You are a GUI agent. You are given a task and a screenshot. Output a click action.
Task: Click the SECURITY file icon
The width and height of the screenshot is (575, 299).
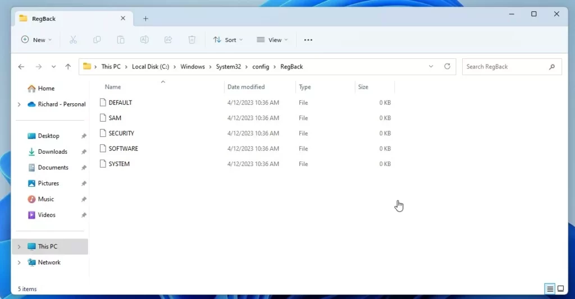[103, 133]
